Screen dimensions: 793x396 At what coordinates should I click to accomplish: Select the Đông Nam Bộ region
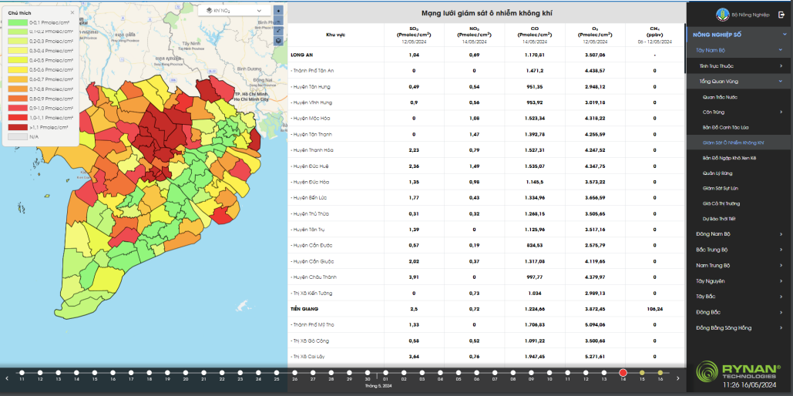[713, 234]
